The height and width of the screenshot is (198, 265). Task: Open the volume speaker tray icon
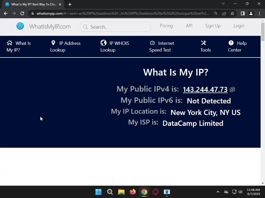pos(240,192)
